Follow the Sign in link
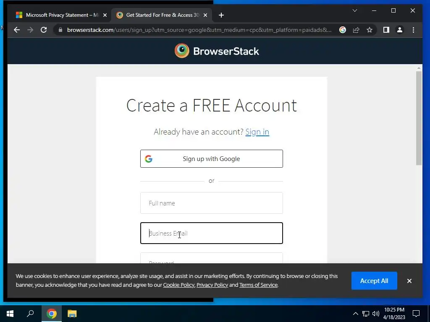The width and height of the screenshot is (430, 322). pos(257,132)
